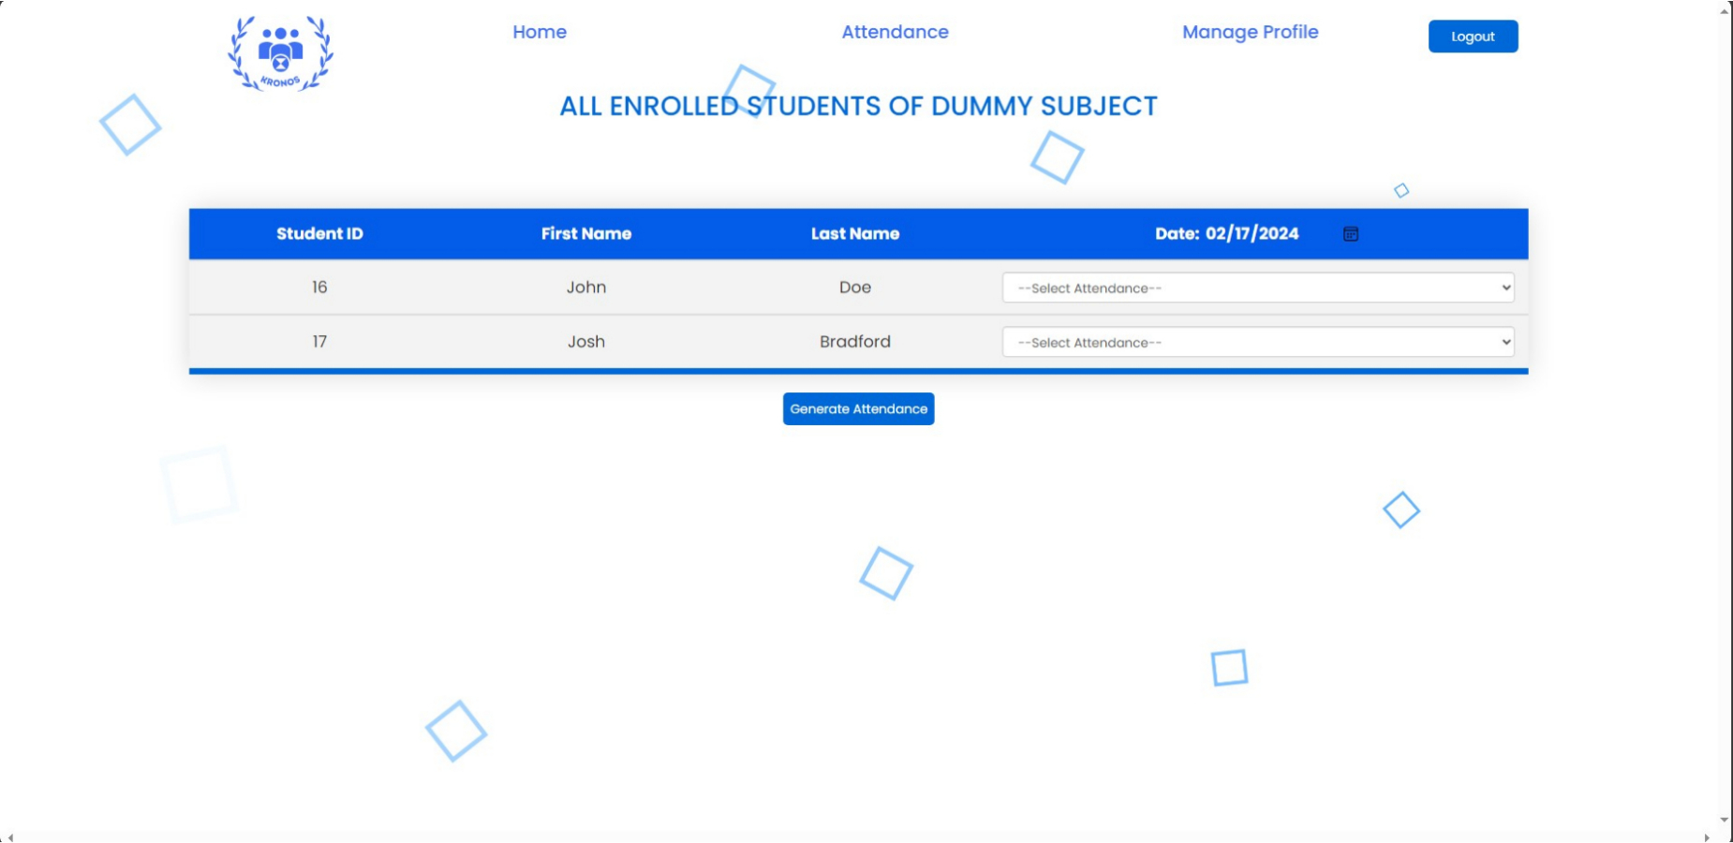Screen dimensions: 1733x843
Task: Click the Generate Attendance button
Action: click(x=858, y=409)
